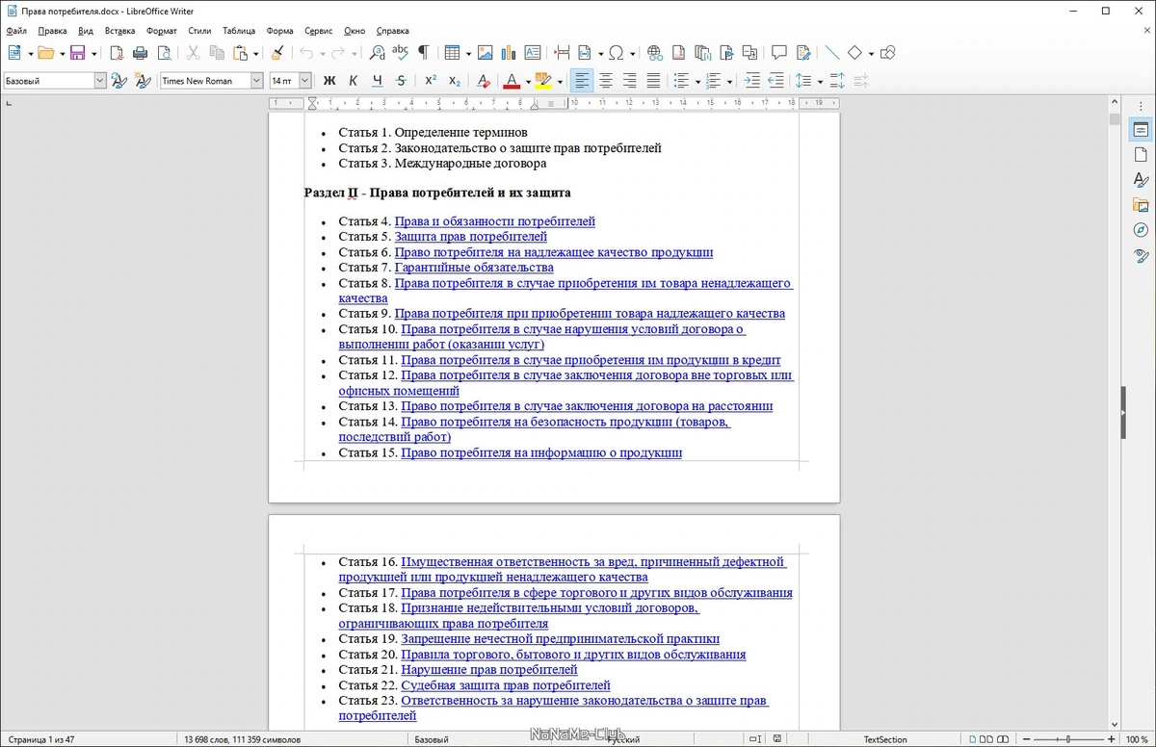Open the Таблица menu
The image size is (1156, 747).
pos(239,31)
